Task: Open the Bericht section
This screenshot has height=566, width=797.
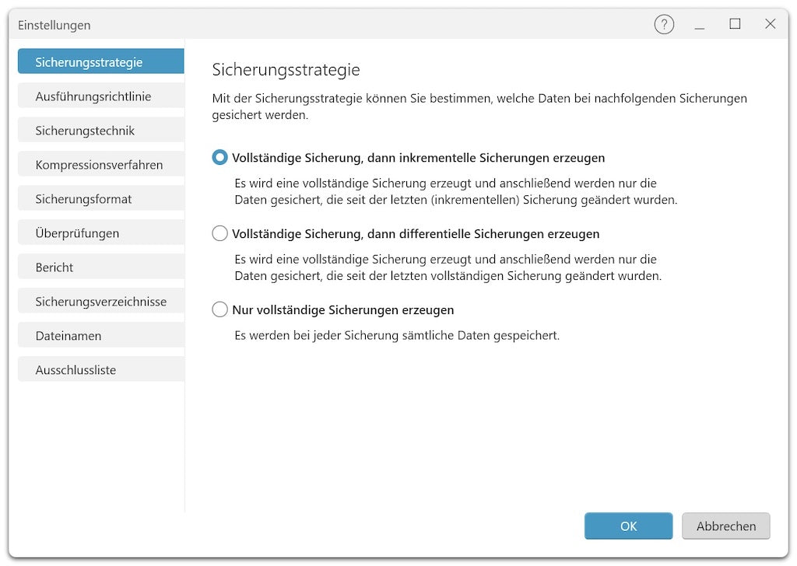Action: point(100,267)
